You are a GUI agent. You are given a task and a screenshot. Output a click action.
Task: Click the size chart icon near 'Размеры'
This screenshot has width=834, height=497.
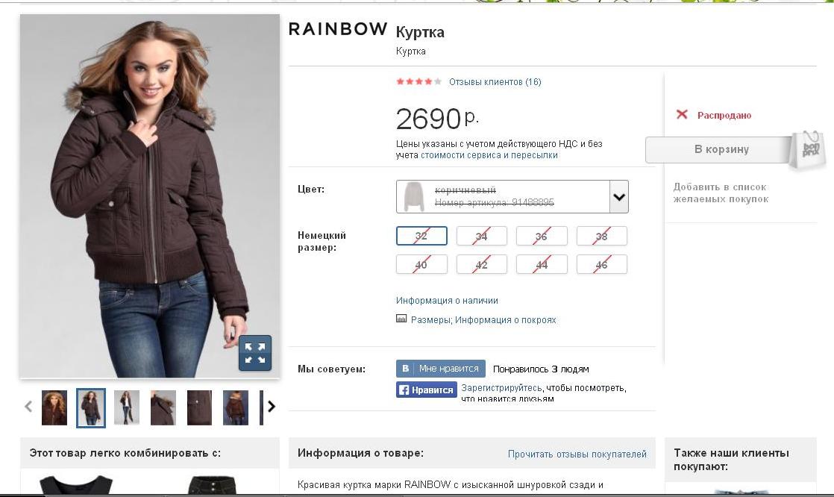[x=401, y=319]
